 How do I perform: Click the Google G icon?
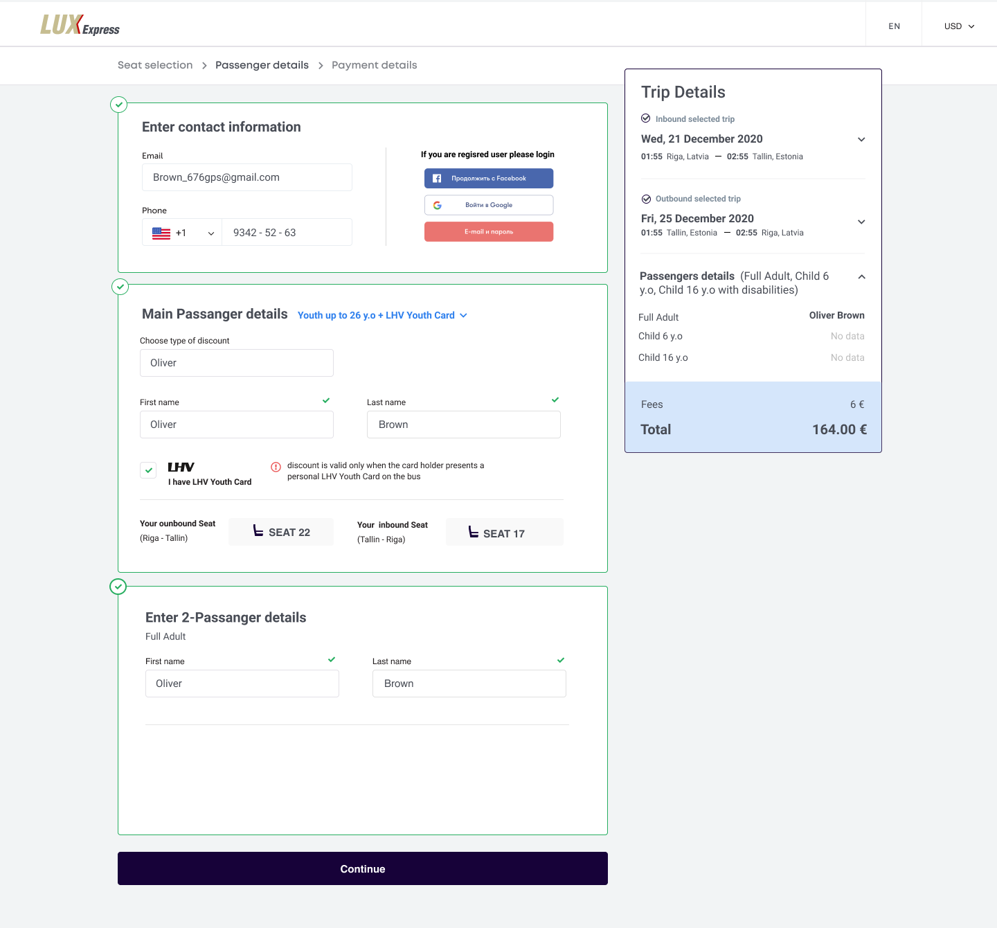point(438,205)
